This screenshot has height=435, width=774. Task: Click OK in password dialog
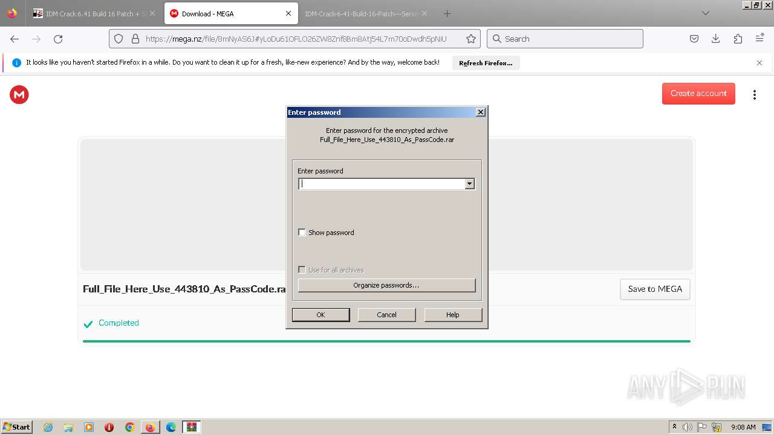320,315
